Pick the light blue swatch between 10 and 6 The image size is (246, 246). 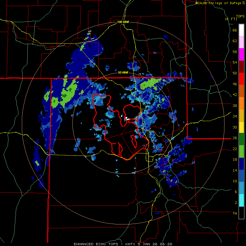tap(241, 188)
